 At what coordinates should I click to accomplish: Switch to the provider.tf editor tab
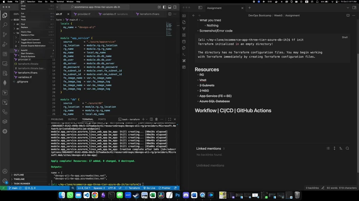pos(84,14)
